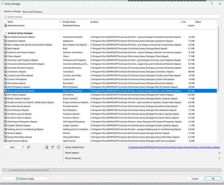Select Escape and Rescue Symbols, Safety Notes.libpack
Image resolution: width=224 pixels, height=185 pixels.
(110, 103)
